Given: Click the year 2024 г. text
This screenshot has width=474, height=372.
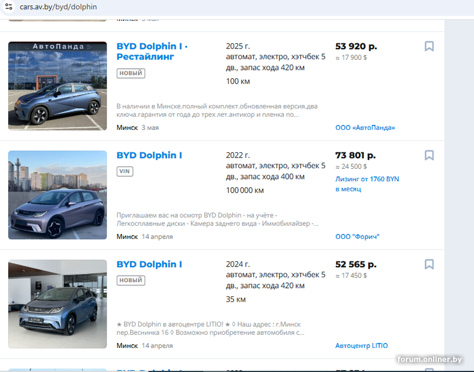Looking at the screenshot, I should coord(238,264).
